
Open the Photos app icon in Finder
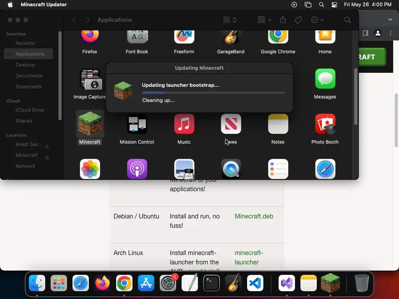[x=90, y=169]
